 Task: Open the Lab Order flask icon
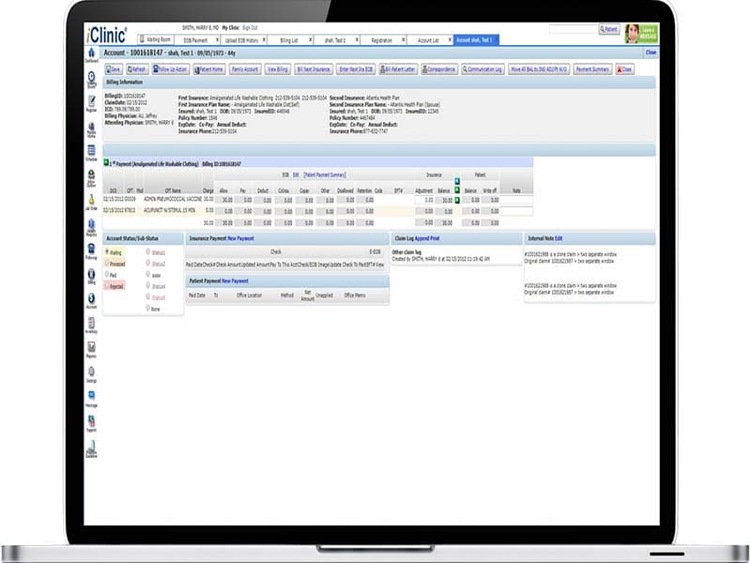point(91,202)
